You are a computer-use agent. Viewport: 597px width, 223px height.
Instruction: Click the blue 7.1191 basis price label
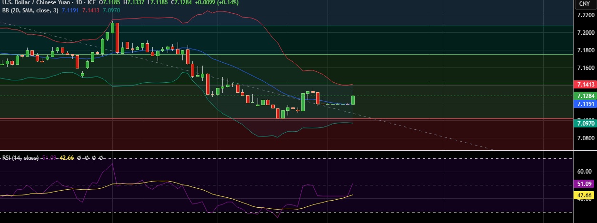[x=584, y=104]
